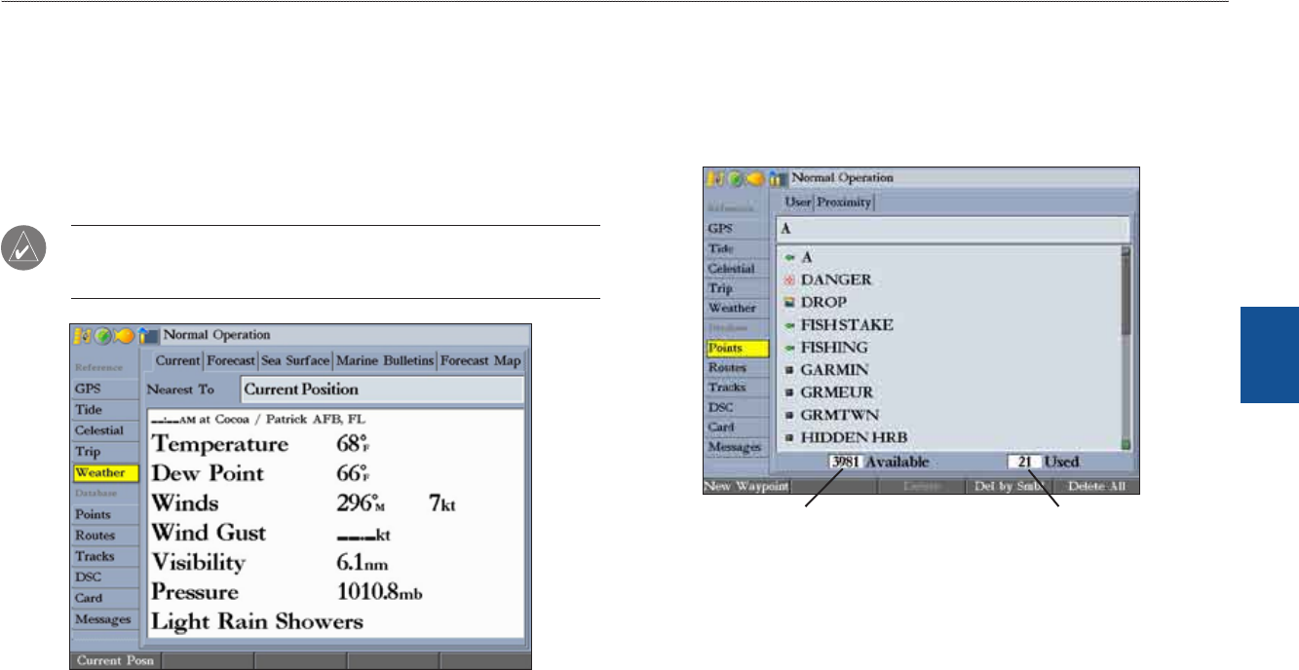Screen dimensions: 1299x670
Task: Click the square symbol beside HIDDEN HRB
Action: pyautogui.click(x=790, y=437)
